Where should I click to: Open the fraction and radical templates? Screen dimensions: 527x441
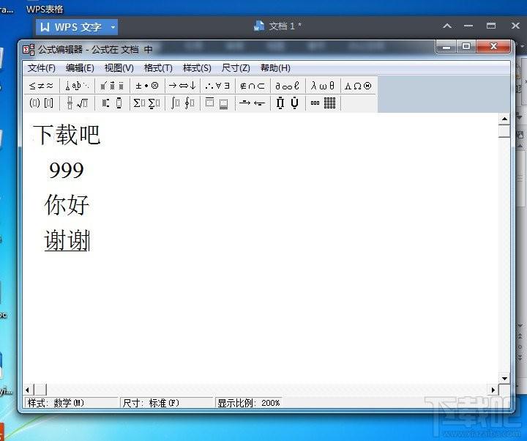[77, 103]
